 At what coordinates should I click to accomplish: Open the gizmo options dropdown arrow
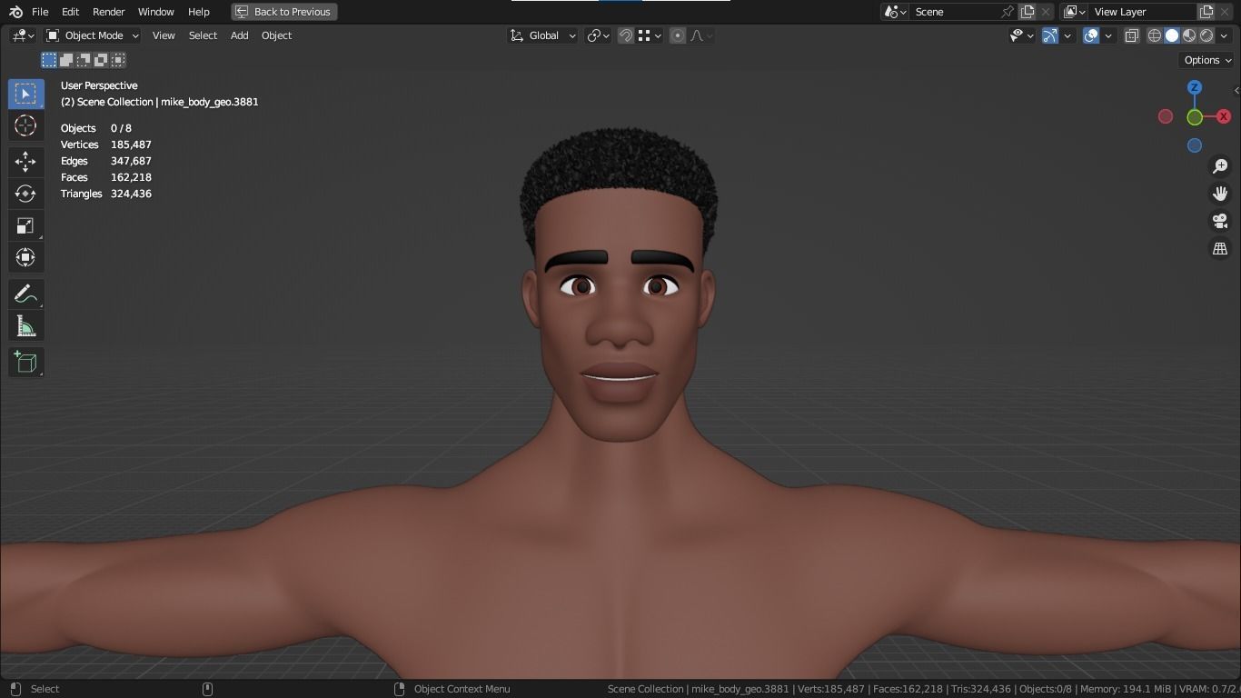click(1068, 35)
